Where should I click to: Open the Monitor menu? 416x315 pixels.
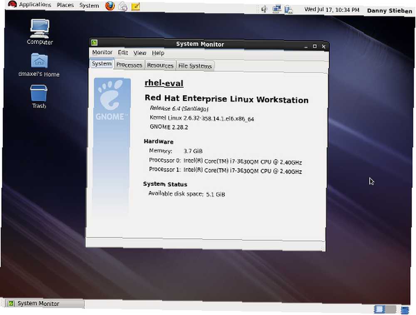102,52
